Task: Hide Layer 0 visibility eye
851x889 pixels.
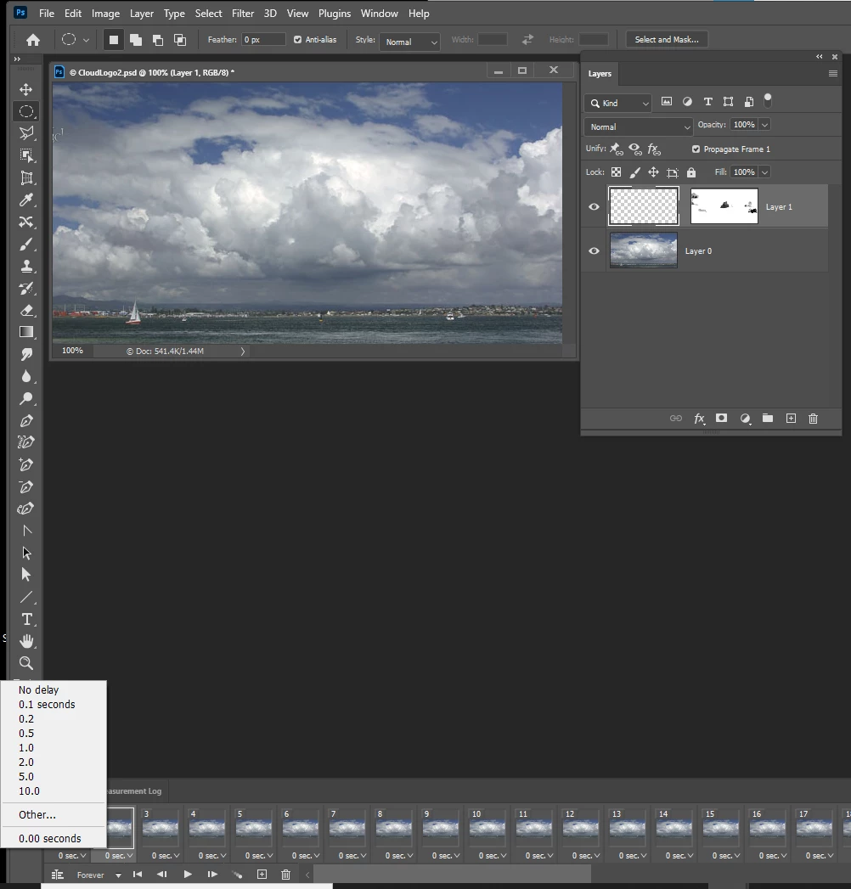Action: coord(594,251)
